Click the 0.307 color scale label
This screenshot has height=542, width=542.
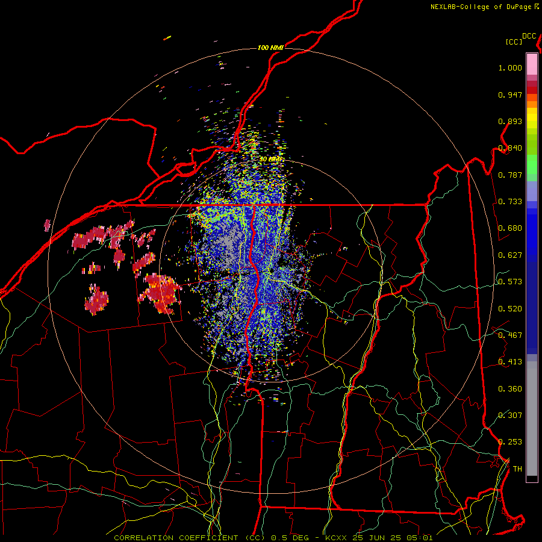[x=510, y=416]
